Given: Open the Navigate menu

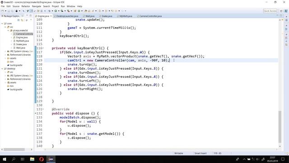Looking at the screenshot, I should click(37, 6).
